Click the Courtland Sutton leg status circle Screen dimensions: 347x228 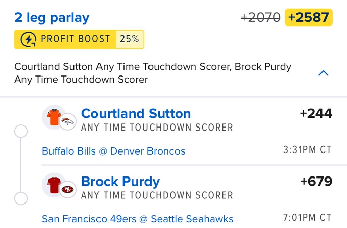(x=21, y=131)
